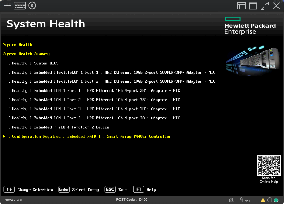Image resolution: width=284 pixels, height=204 pixels.
Task: Click the up/down arrows Change Selection key
Action: [x=9, y=189]
